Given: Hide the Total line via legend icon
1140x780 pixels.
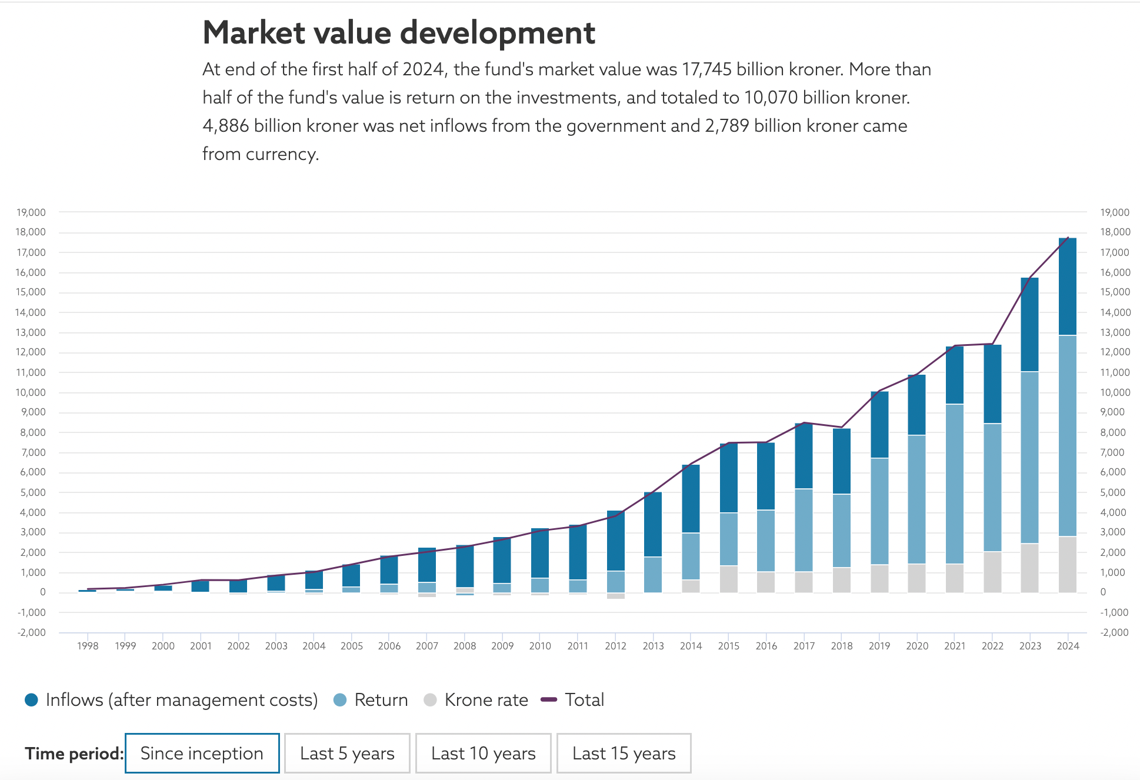Looking at the screenshot, I should 549,699.
